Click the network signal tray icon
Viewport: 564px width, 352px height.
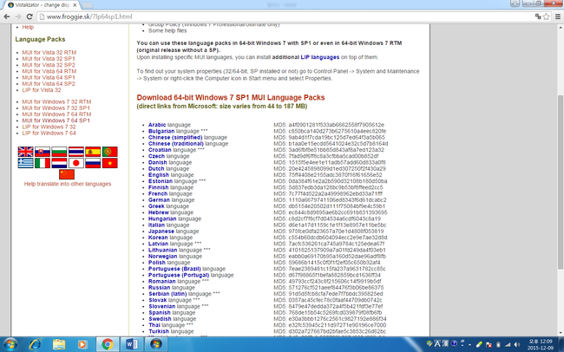point(508,344)
